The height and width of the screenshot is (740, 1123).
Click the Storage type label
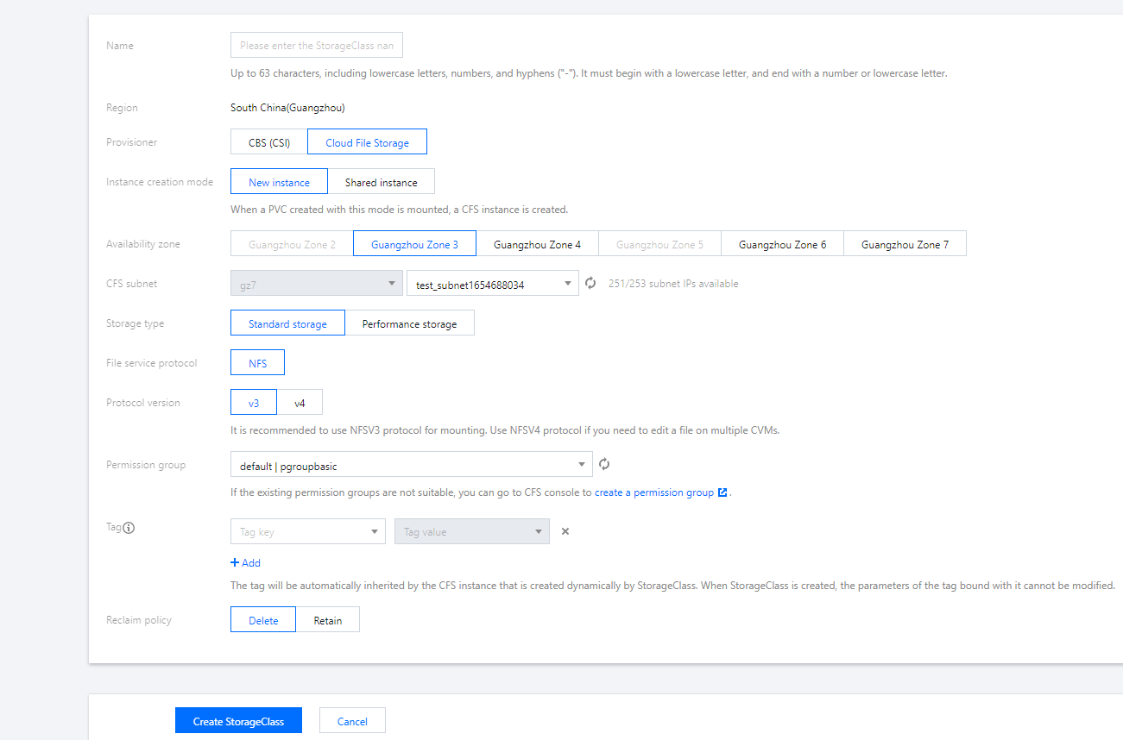pos(136,323)
